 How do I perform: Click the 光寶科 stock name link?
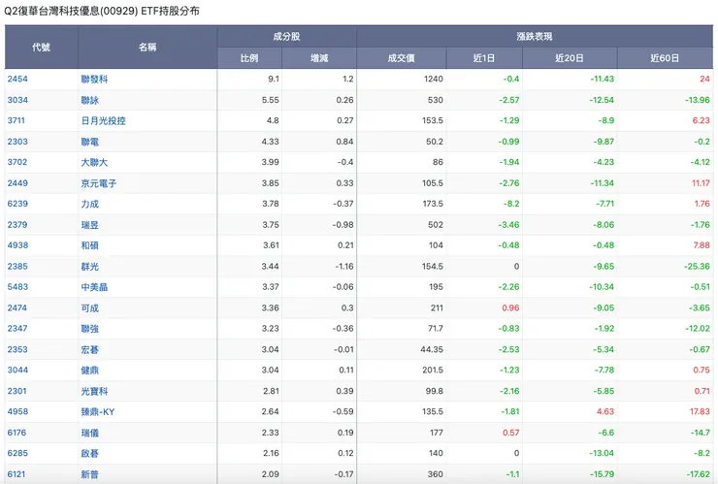(94, 391)
